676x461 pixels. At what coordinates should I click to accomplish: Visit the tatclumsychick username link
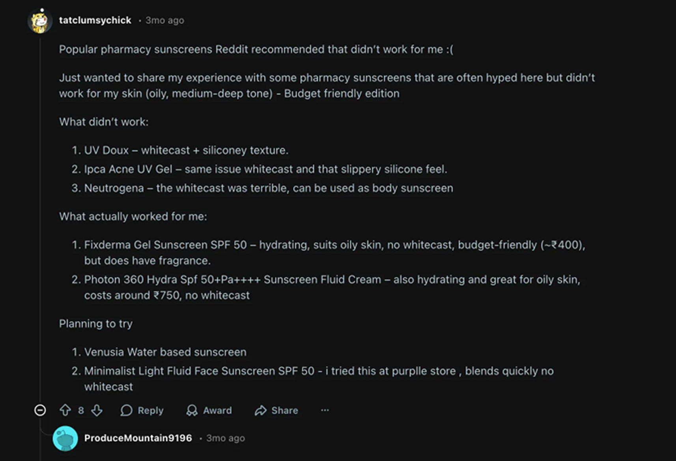(95, 21)
